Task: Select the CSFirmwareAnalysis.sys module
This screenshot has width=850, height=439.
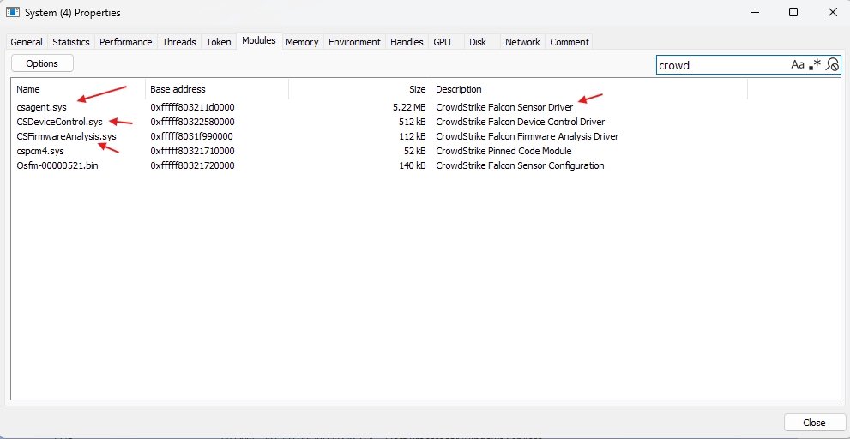Action: point(66,136)
